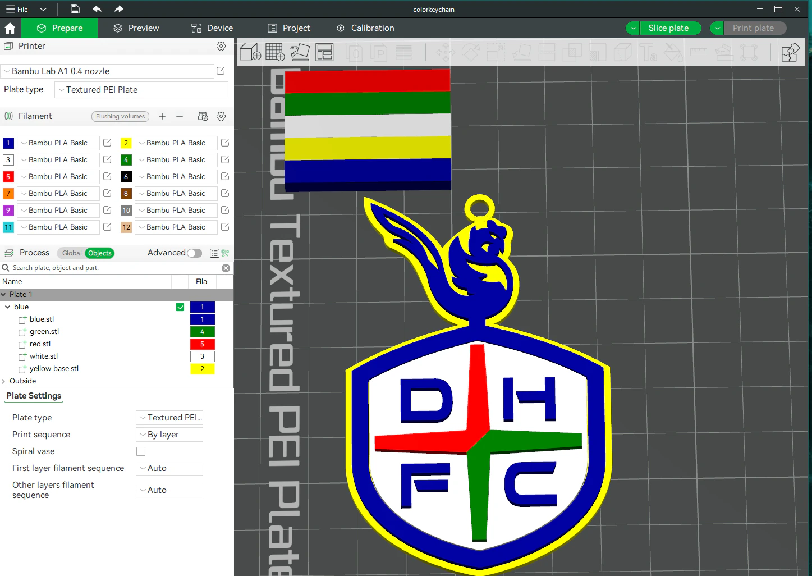The width and height of the screenshot is (812, 576).
Task: Enable the Spiral vase checkbox
Action: coord(141,451)
